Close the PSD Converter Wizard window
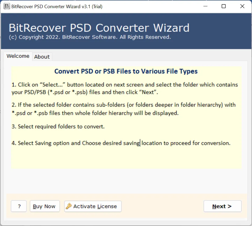252x226 pixels. pyautogui.click(x=242, y=6)
